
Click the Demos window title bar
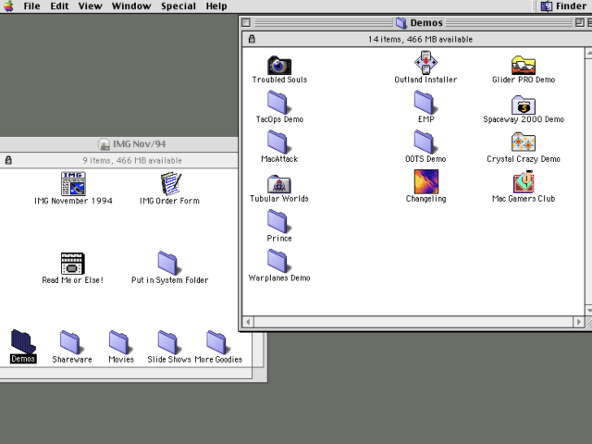pos(415,22)
